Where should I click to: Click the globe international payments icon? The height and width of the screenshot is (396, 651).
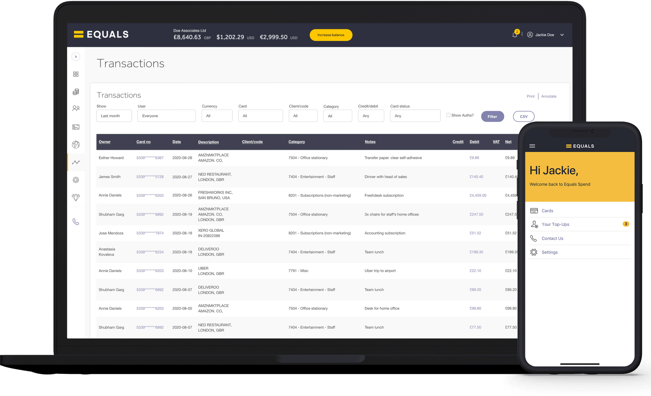coord(76,145)
